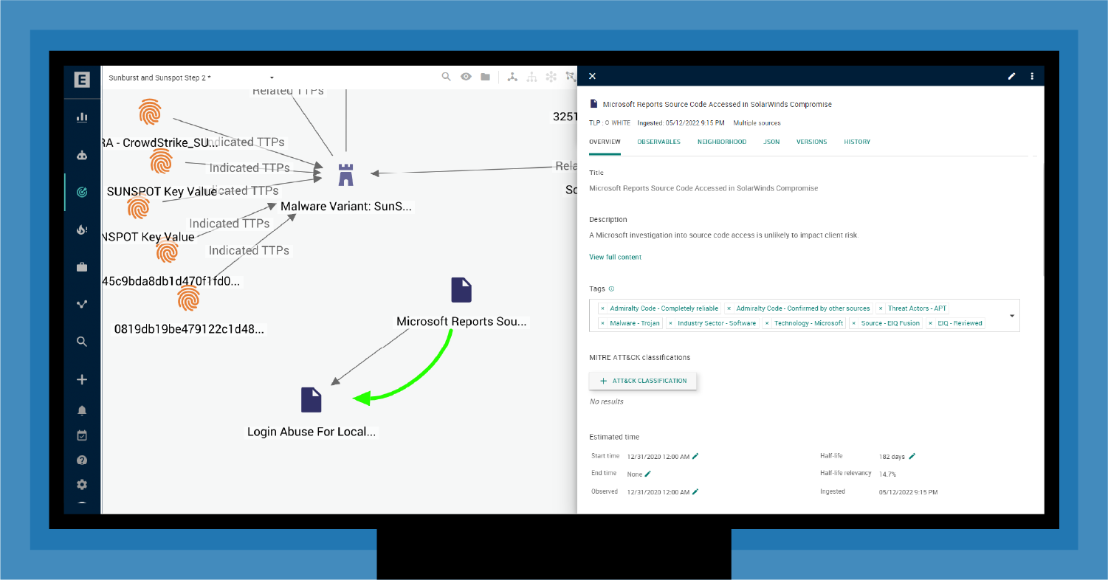Switch to the History tab
Image resolution: width=1108 pixels, height=580 pixels.
click(857, 142)
